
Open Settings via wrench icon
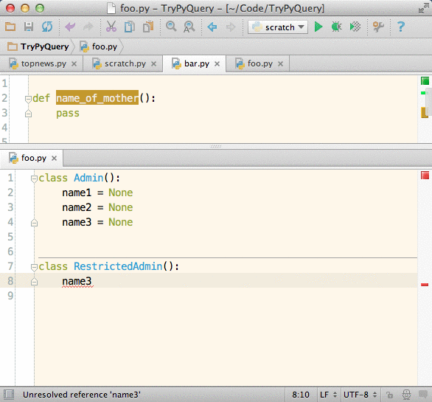click(x=378, y=27)
